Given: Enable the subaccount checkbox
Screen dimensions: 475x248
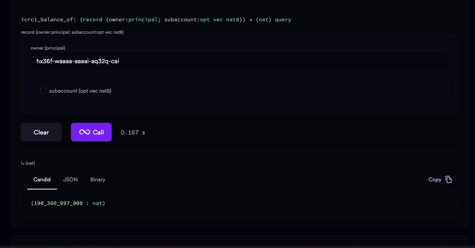Looking at the screenshot, I should [x=43, y=91].
